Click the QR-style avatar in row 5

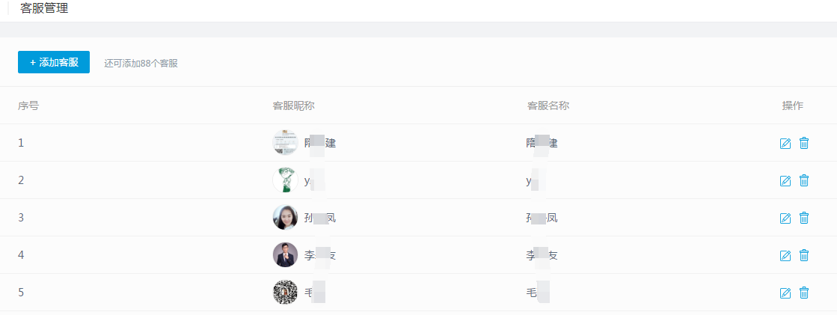(x=285, y=292)
